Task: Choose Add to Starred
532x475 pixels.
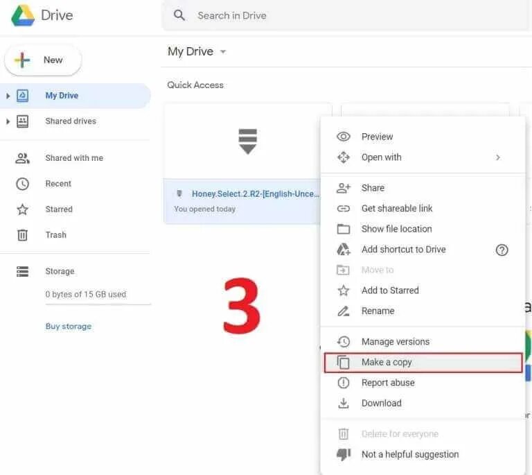Action: coord(423,291)
